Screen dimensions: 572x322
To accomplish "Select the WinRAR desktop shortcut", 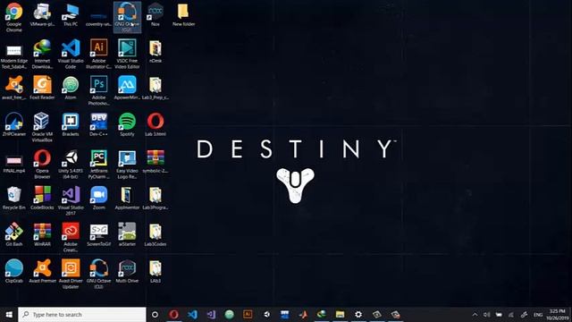I will point(42,234).
